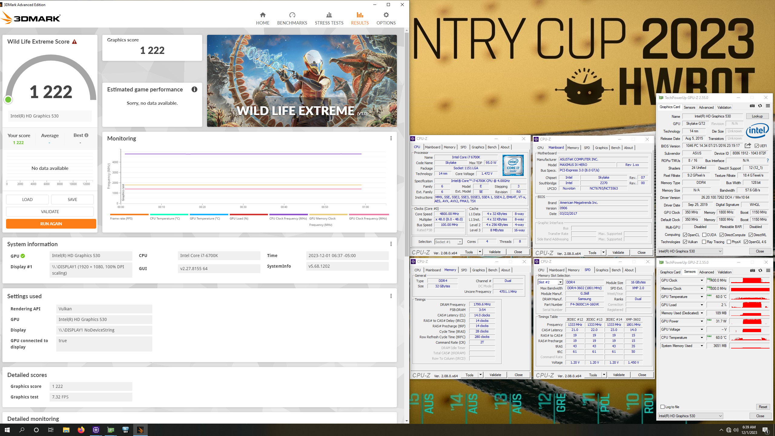Expand the GPU Clock sensor dropdown
The width and height of the screenshot is (775, 436).
pos(702,280)
